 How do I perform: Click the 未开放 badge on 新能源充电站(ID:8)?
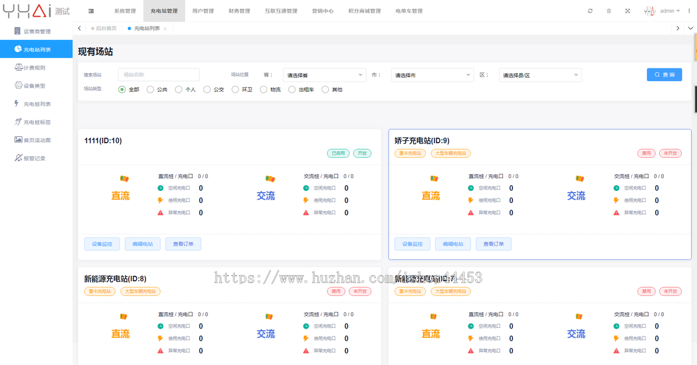click(360, 291)
